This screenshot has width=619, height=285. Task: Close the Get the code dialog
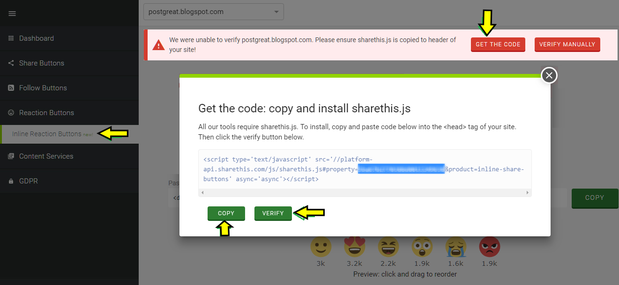coord(549,75)
